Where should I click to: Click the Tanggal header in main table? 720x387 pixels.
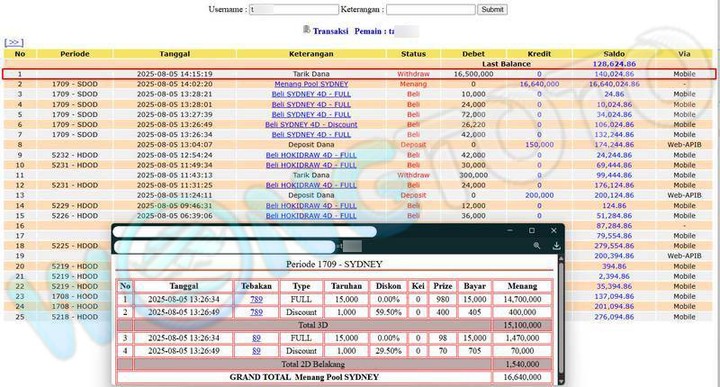[x=175, y=54]
